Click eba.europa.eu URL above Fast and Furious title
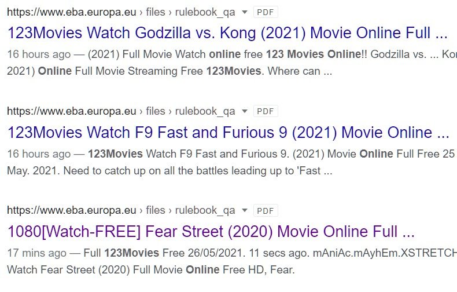Image resolution: width=457 pixels, height=292 pixels. 71,111
